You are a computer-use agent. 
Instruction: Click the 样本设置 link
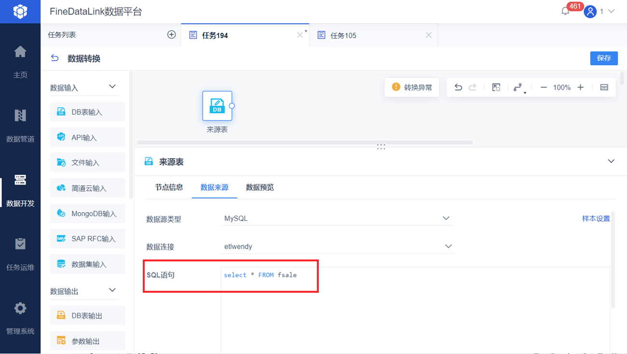click(596, 218)
